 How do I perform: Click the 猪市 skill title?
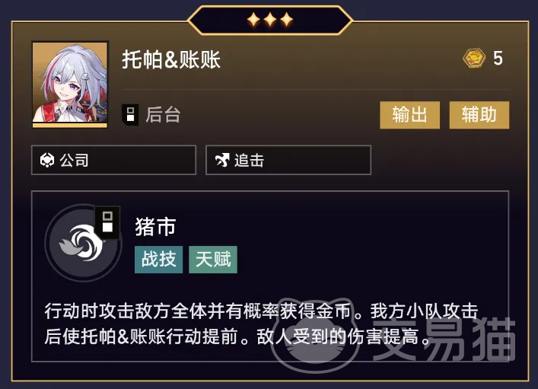(155, 227)
